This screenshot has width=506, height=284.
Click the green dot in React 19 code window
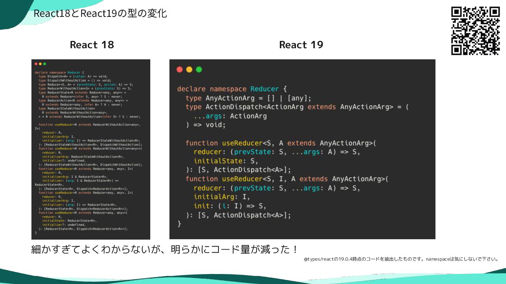coord(199,70)
